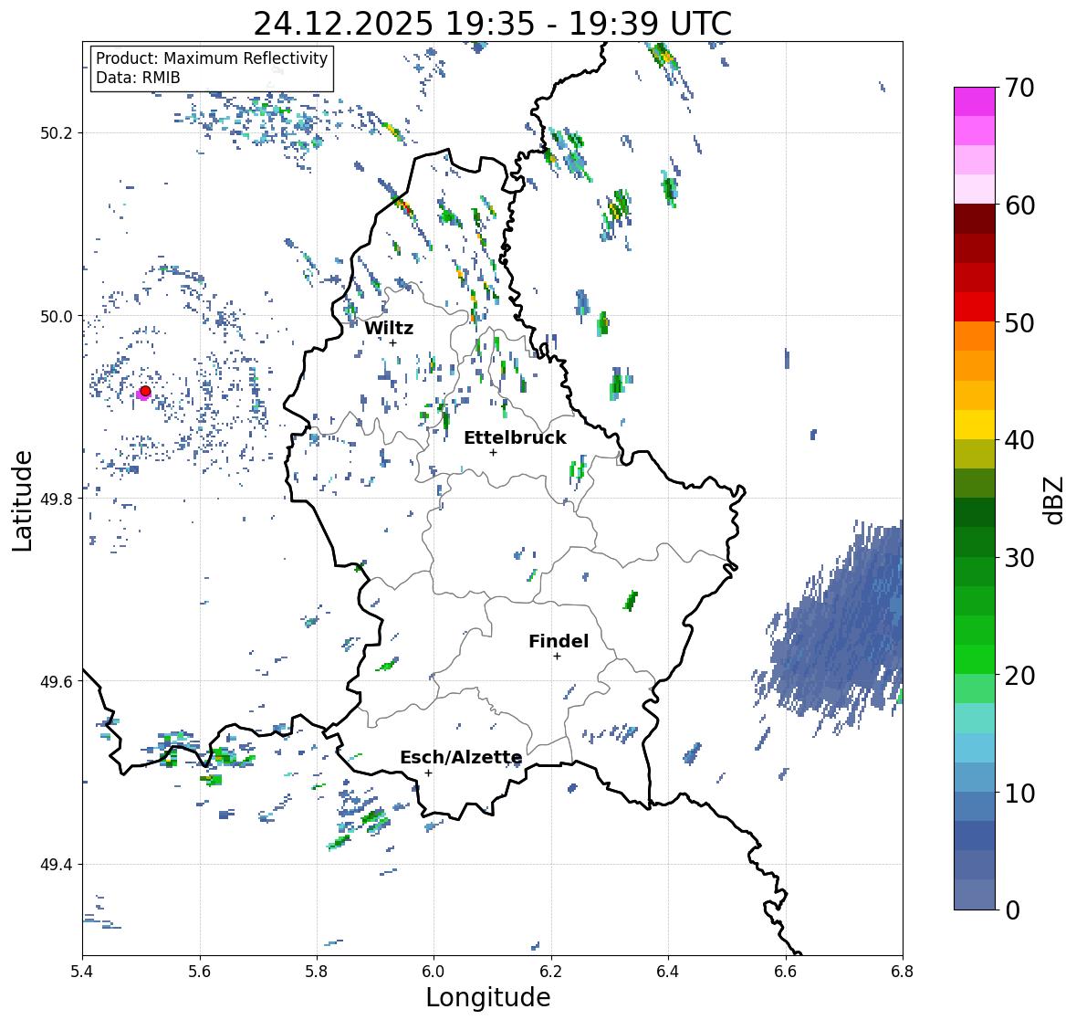The width and height of the screenshot is (1076, 1020).
Task: Click the 6.2 longitude tick label
Action: (551, 972)
